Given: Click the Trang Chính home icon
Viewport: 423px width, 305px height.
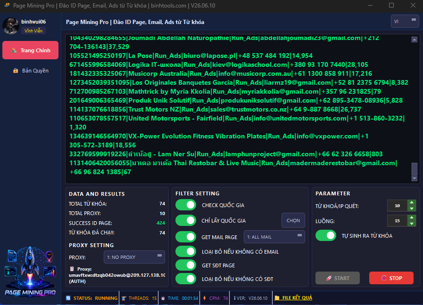Looking at the screenshot, I should (x=14, y=50).
